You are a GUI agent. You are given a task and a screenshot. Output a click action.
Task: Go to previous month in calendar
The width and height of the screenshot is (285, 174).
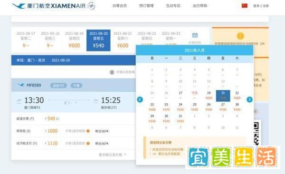(140, 99)
